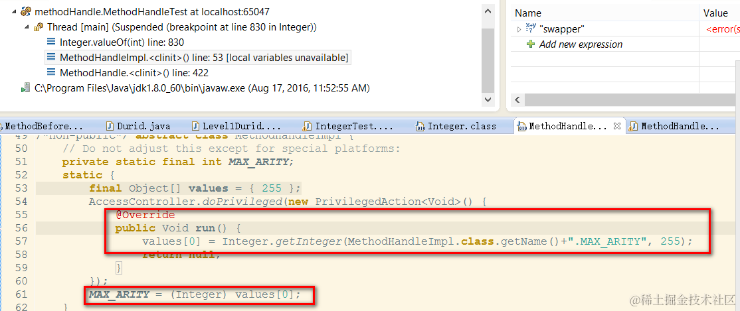
Task: Click the error value of swapper
Action: coord(723,29)
